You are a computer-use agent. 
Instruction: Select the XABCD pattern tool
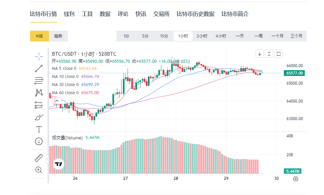click(x=39, y=92)
